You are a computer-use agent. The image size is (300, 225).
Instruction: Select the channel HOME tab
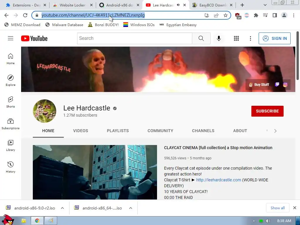(48, 131)
